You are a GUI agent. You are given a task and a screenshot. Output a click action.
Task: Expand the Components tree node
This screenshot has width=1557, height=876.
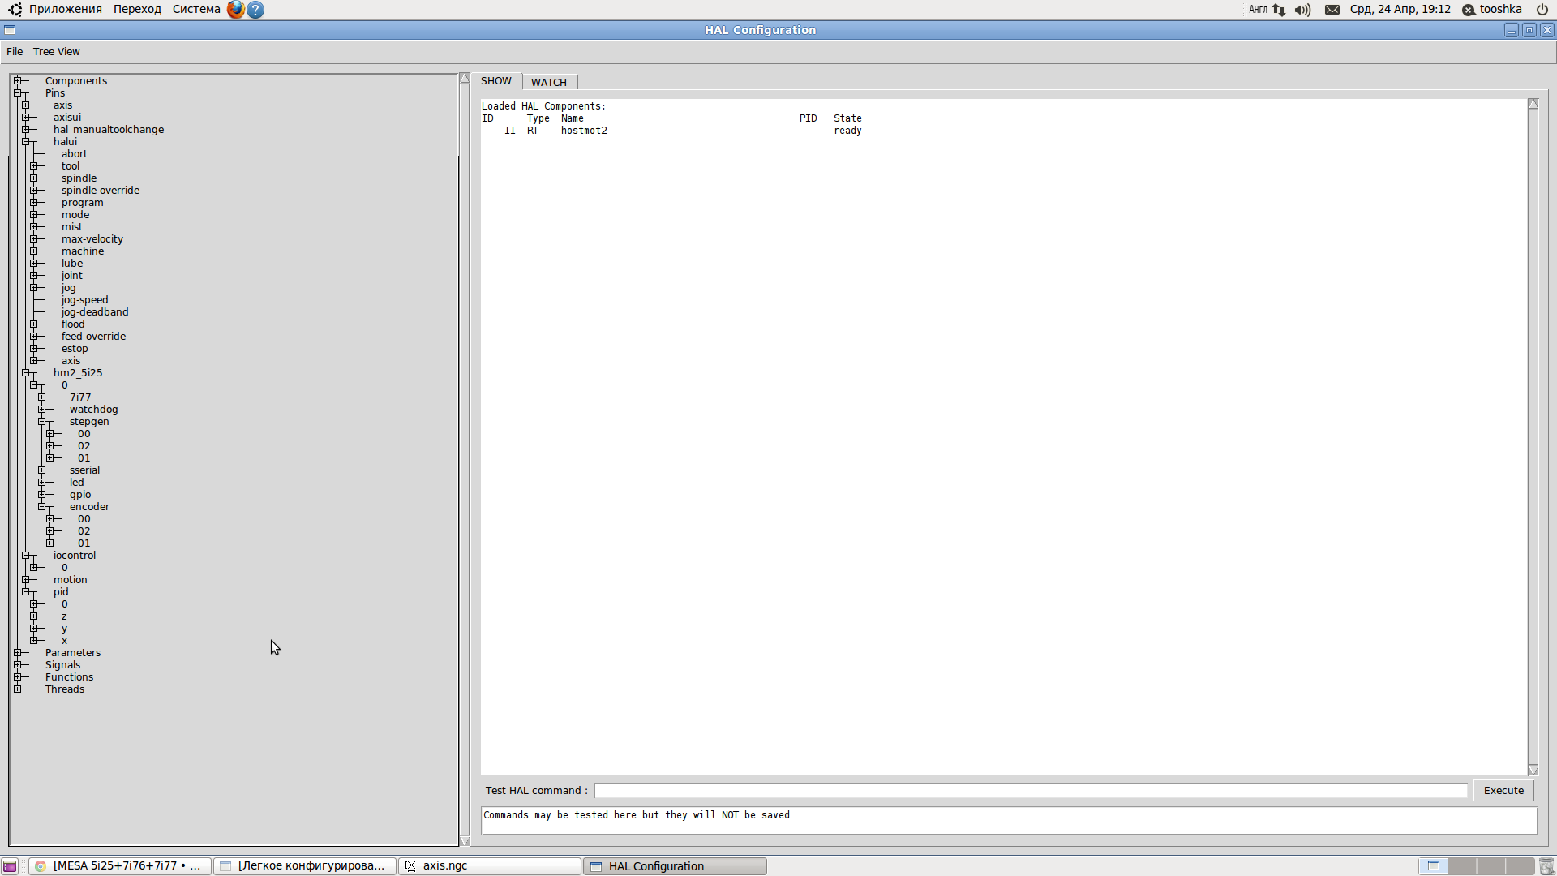(x=18, y=81)
